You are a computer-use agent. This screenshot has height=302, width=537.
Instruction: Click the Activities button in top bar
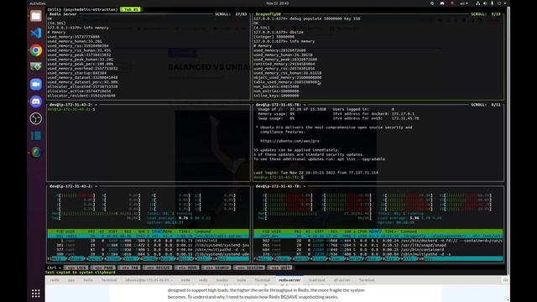click(x=37, y=3)
